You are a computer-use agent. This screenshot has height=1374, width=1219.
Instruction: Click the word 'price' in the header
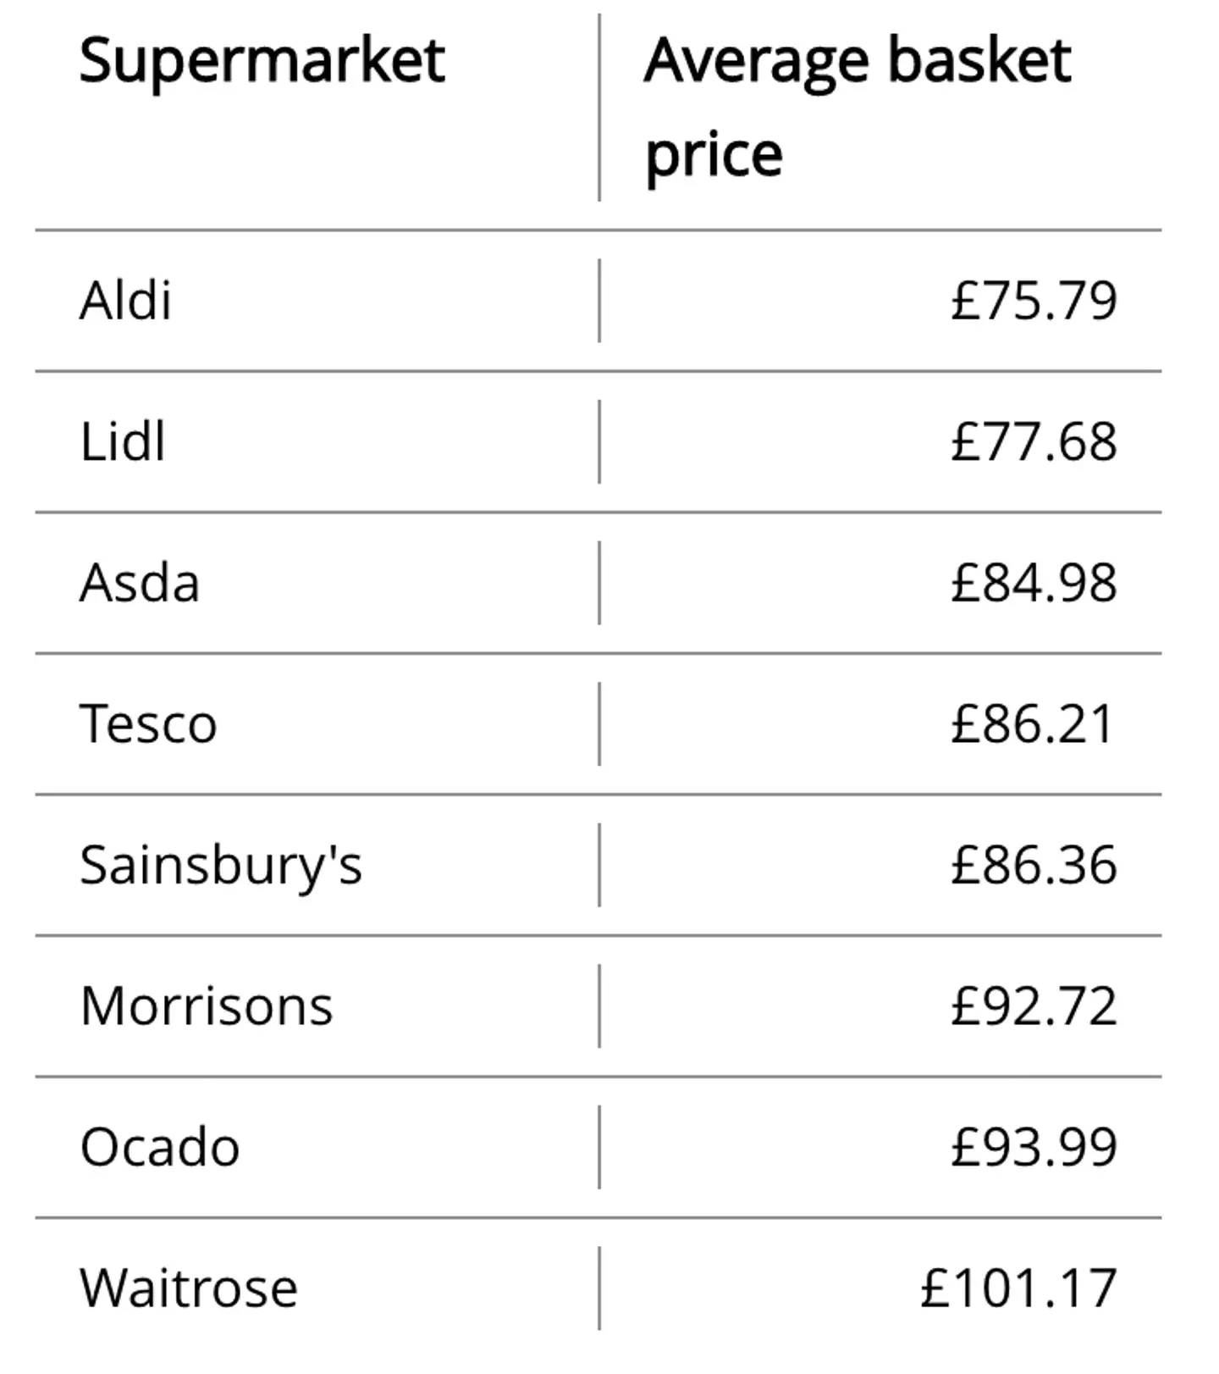(714, 155)
